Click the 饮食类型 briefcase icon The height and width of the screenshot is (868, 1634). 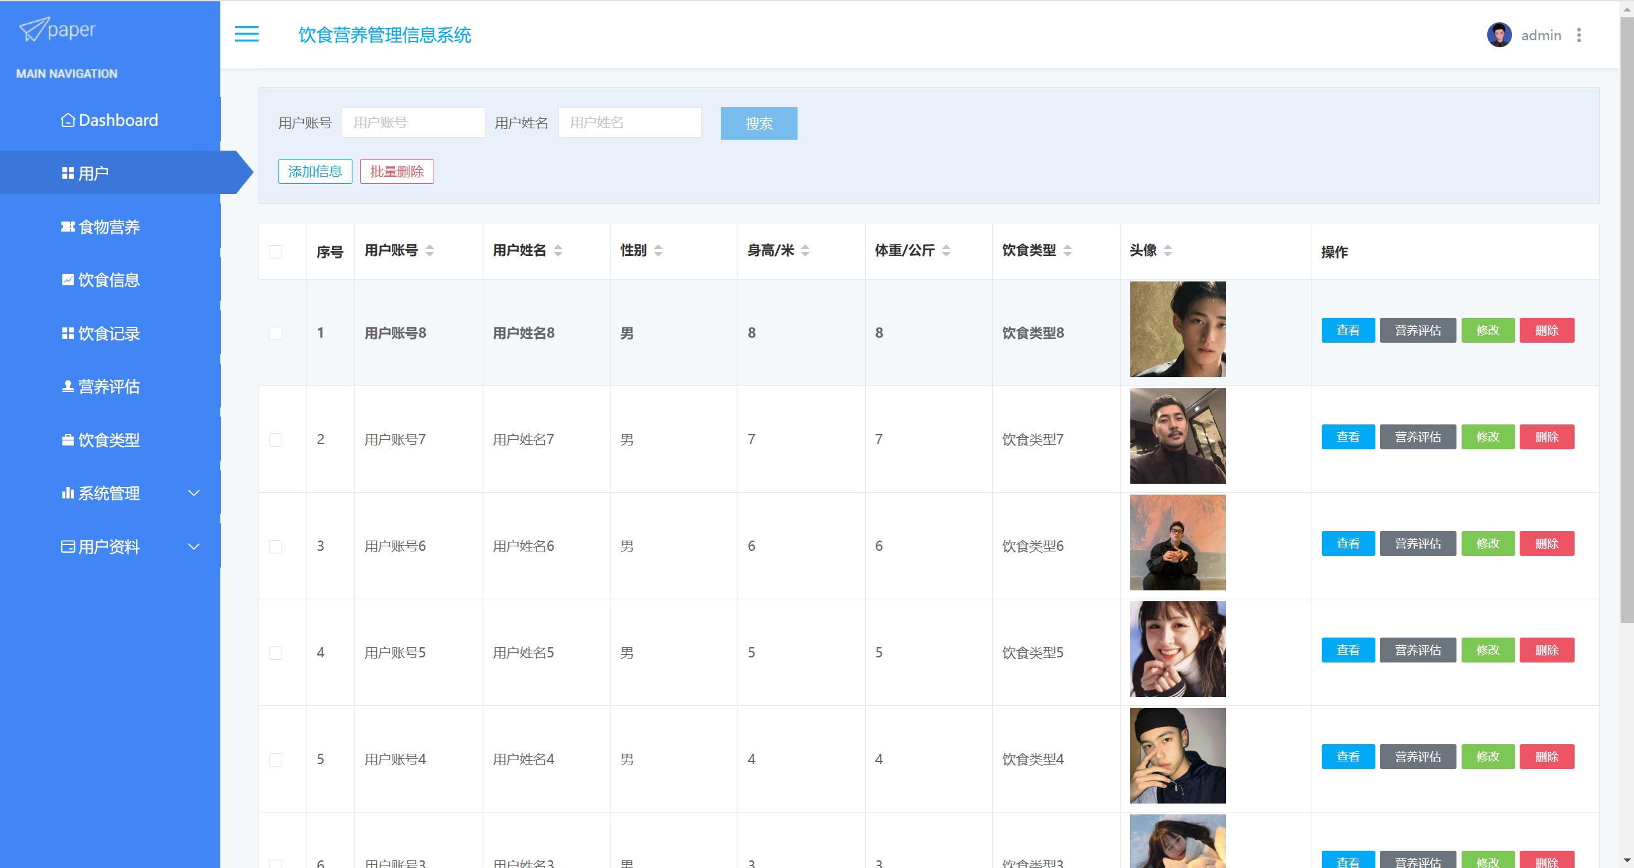click(x=68, y=440)
